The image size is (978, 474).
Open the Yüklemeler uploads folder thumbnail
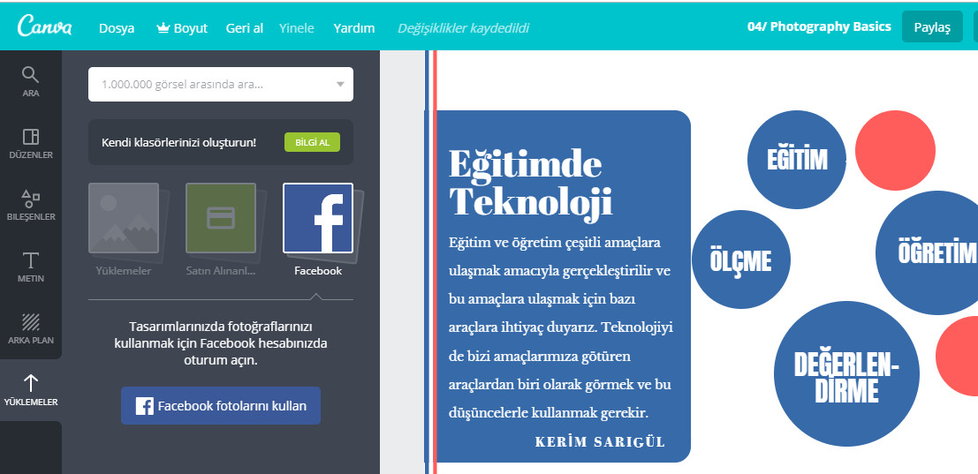coord(124,218)
